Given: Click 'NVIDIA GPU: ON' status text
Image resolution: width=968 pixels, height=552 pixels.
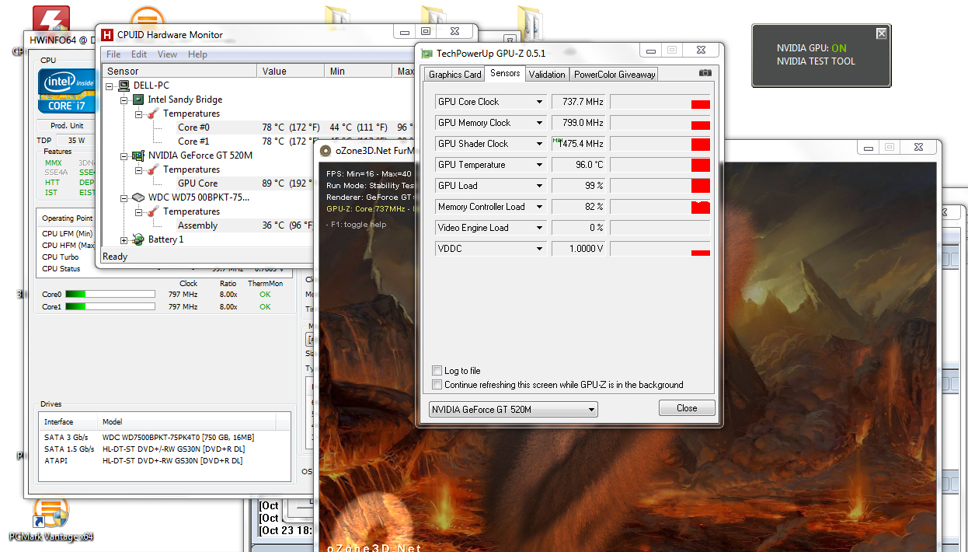Looking at the screenshot, I should (812, 48).
